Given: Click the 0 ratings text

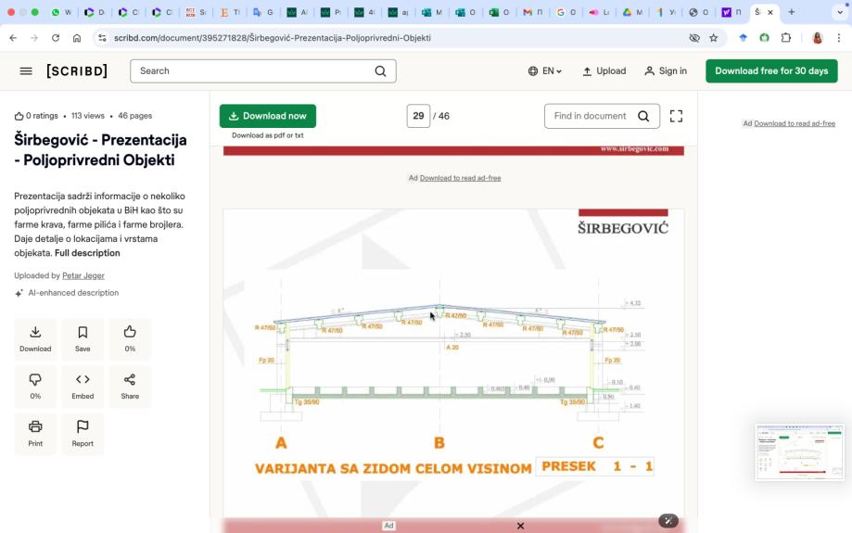Looking at the screenshot, I should click(36, 116).
